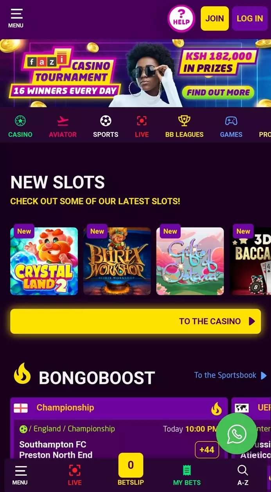
Task: Open My Bets in bottom navigation
Action: pyautogui.click(x=187, y=476)
